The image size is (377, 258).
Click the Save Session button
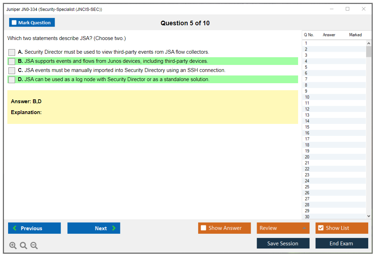pyautogui.click(x=283, y=243)
